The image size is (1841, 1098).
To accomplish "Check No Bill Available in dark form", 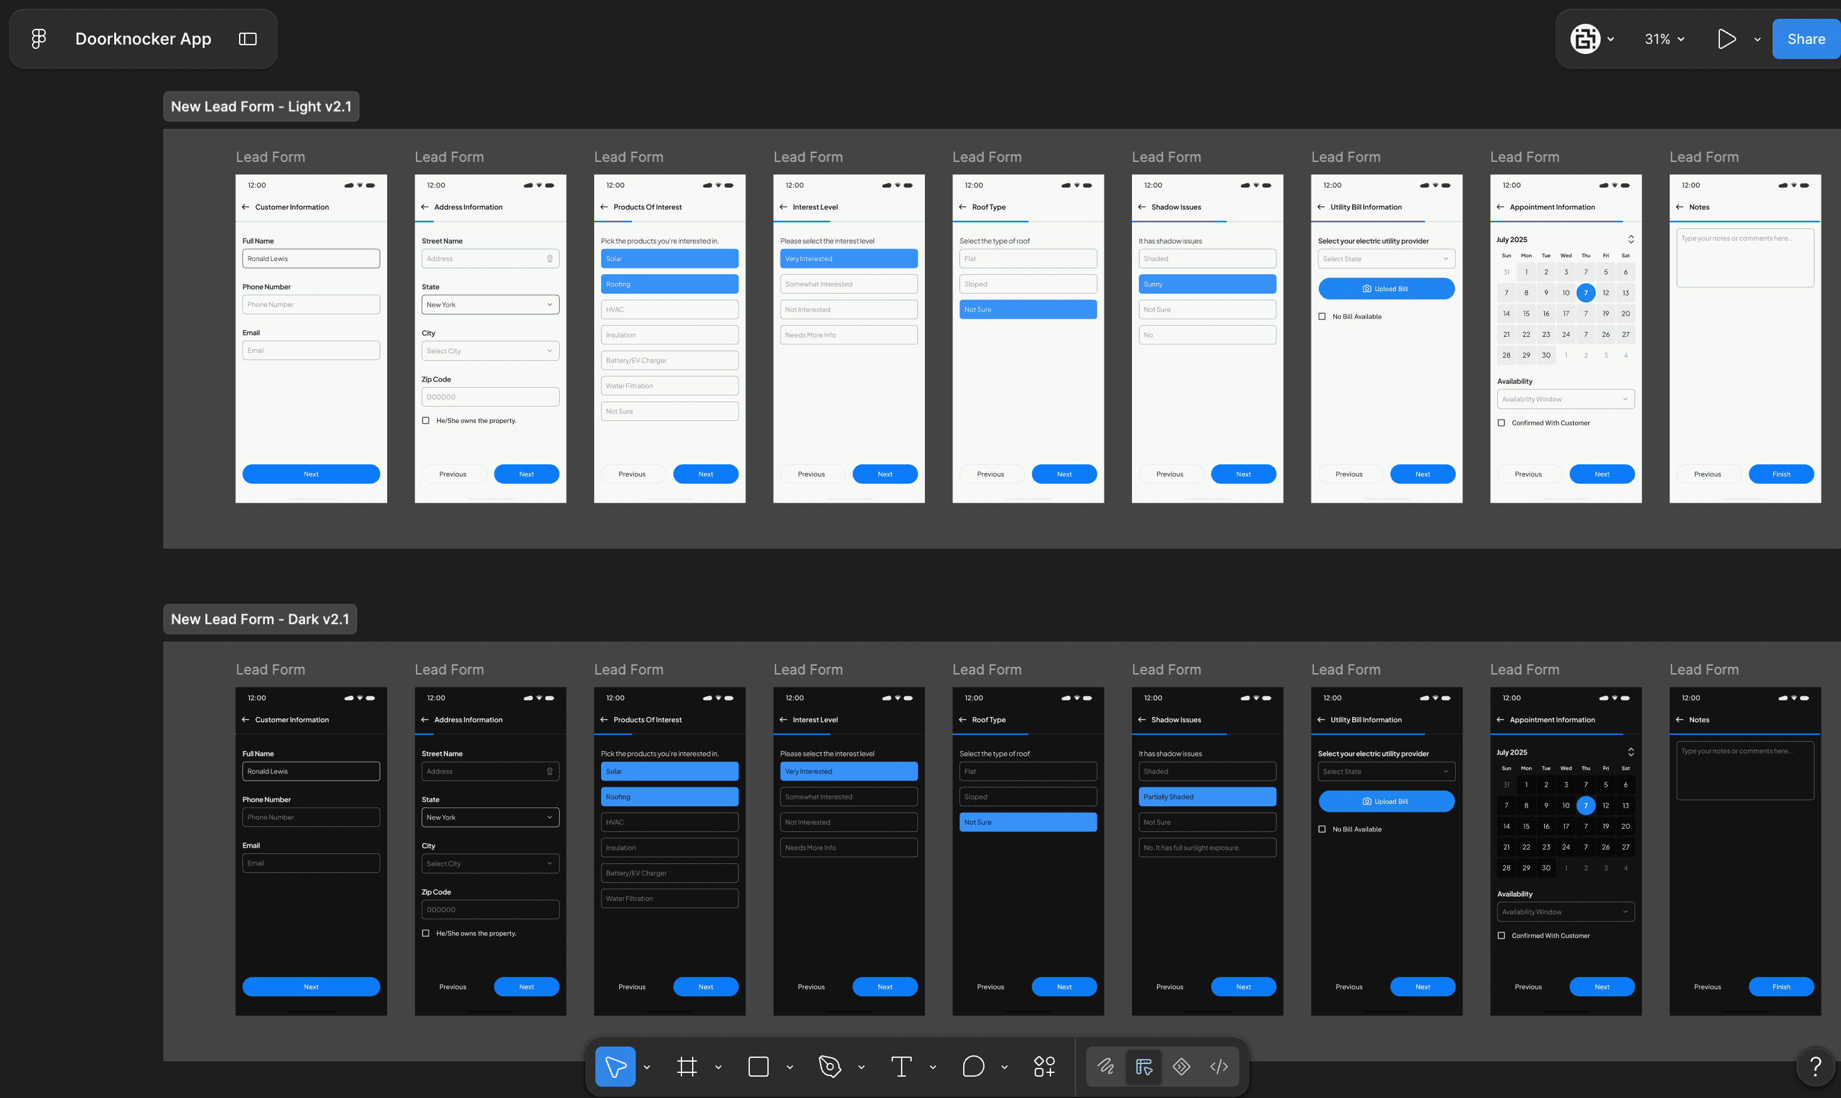I will (1321, 829).
